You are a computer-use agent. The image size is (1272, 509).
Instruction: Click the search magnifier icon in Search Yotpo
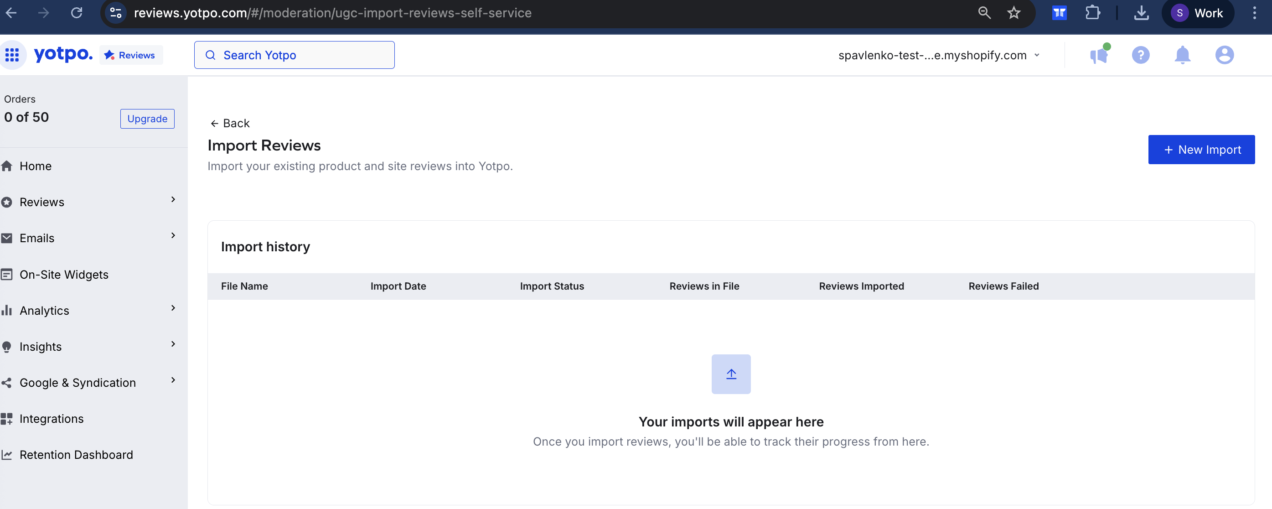tap(210, 55)
